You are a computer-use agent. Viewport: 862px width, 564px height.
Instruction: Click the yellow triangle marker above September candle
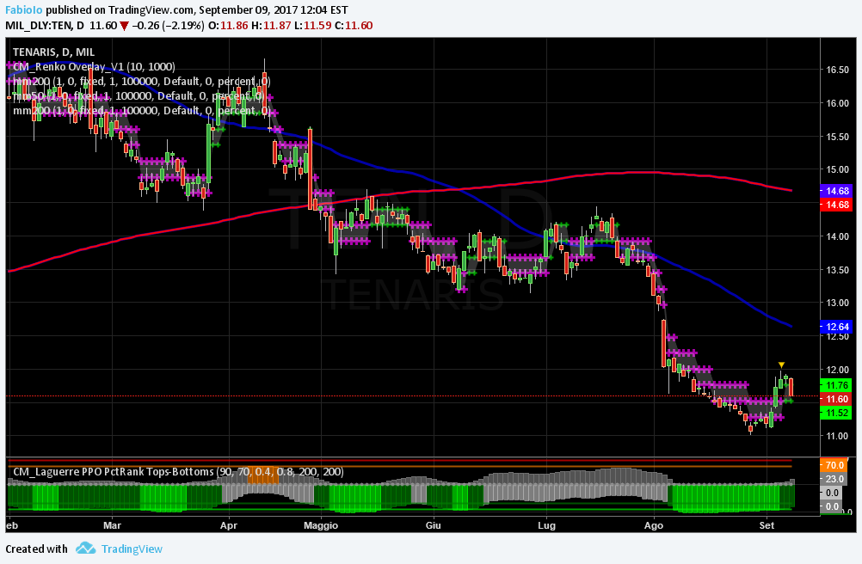tap(781, 365)
